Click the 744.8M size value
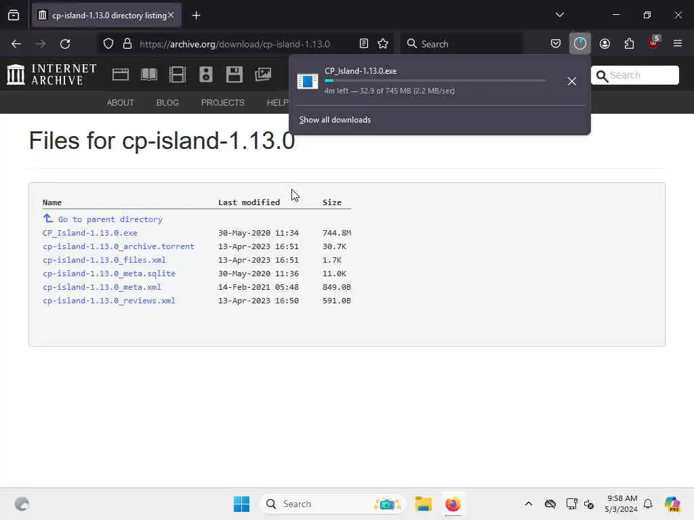 point(337,233)
